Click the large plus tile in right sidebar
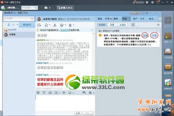The image size is (174, 116). (168, 20)
